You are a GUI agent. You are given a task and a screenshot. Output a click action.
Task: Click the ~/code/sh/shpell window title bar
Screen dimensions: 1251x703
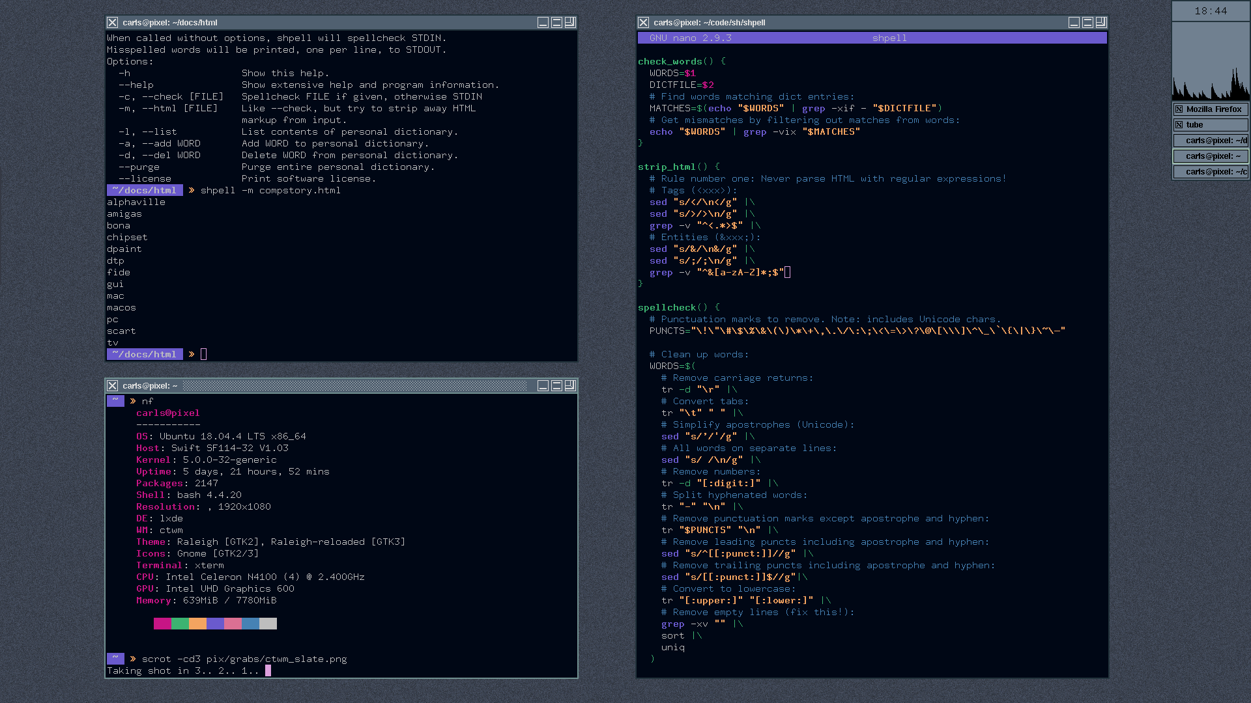[x=847, y=23]
